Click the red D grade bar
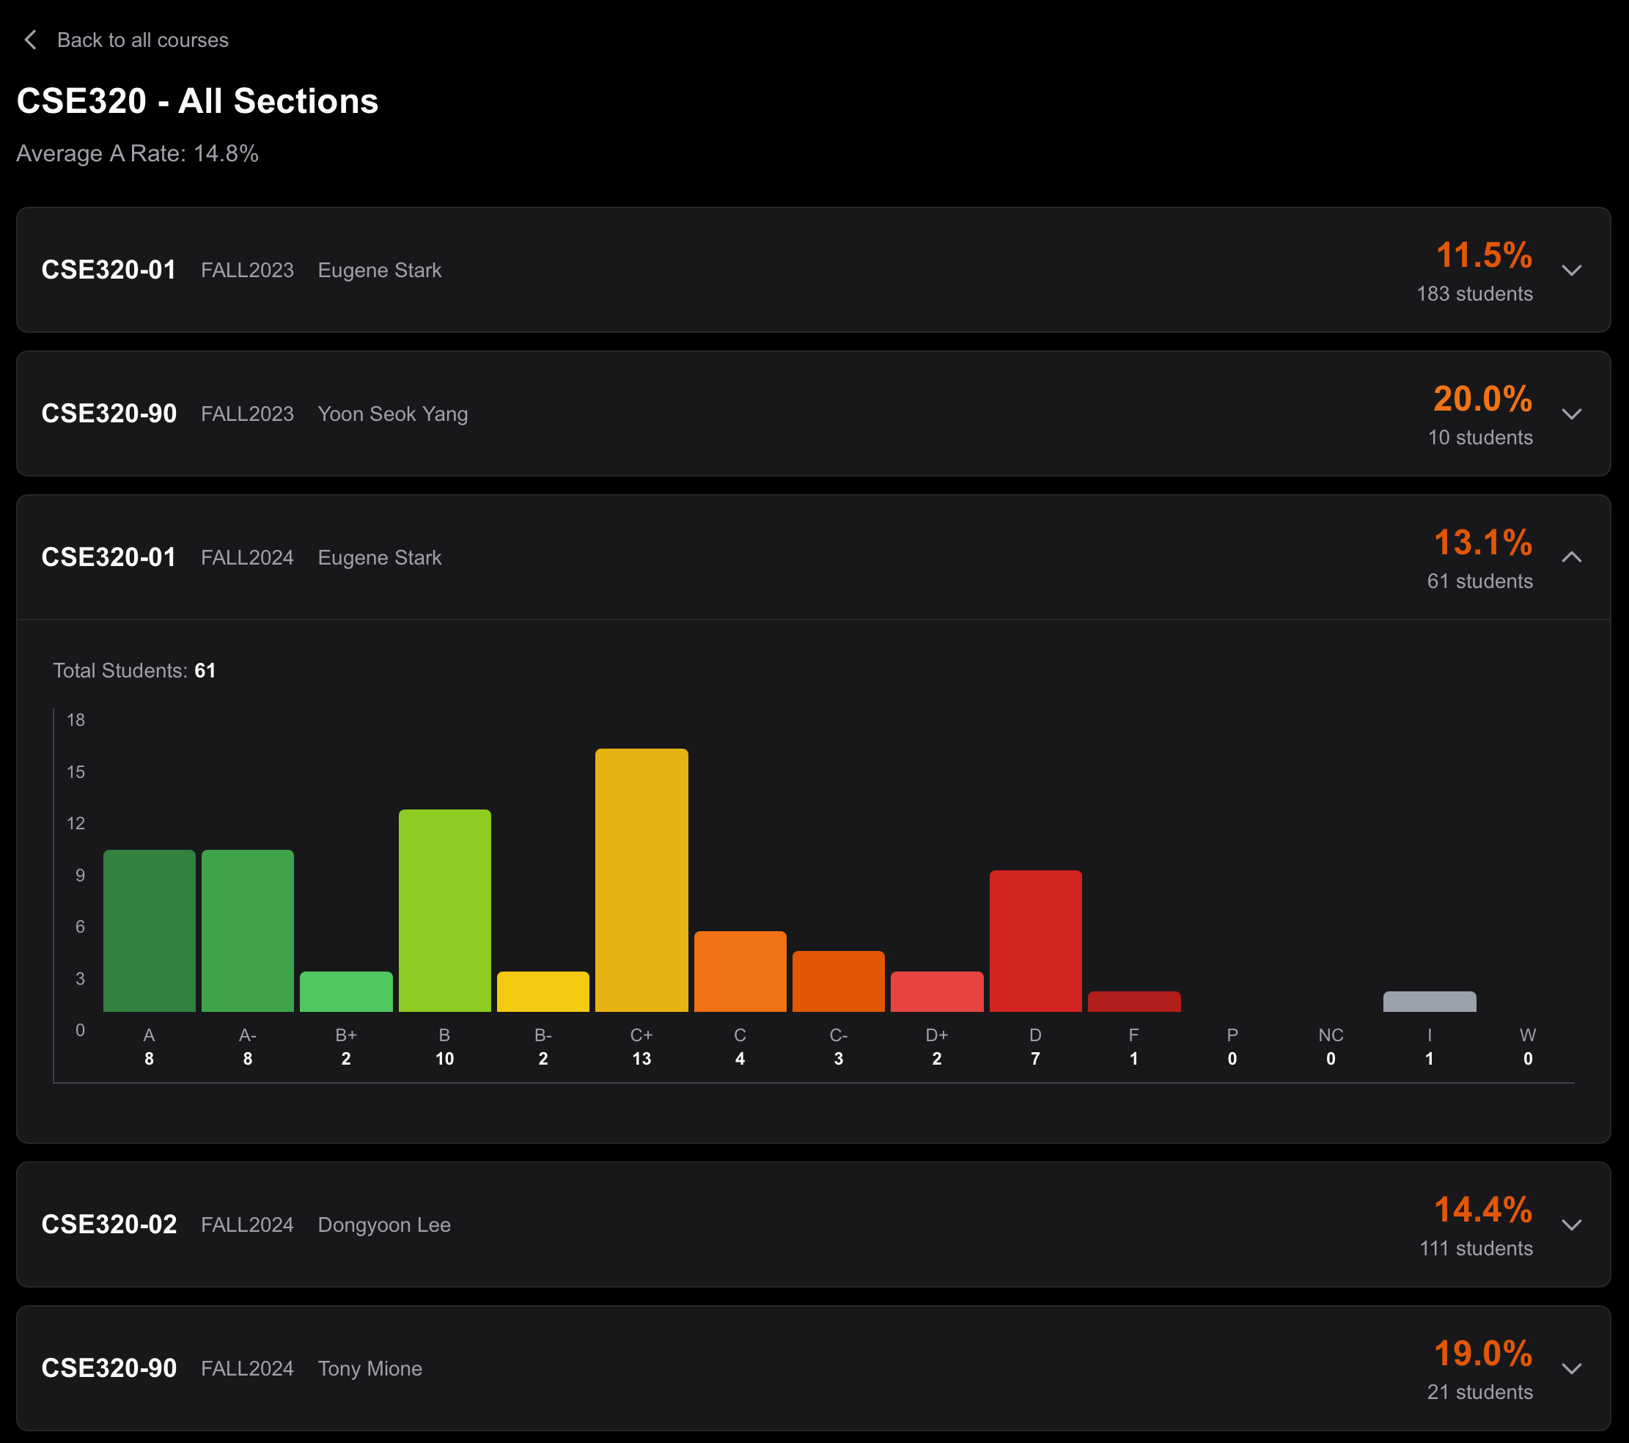The width and height of the screenshot is (1629, 1443). (1035, 941)
